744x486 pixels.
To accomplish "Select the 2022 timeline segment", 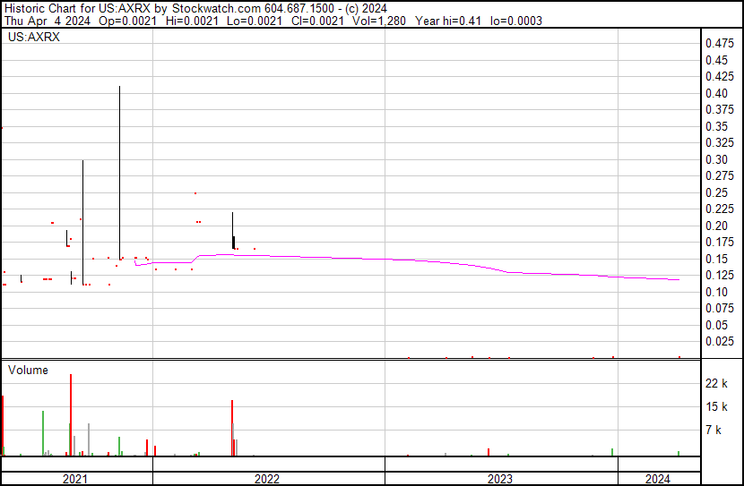I will click(269, 479).
